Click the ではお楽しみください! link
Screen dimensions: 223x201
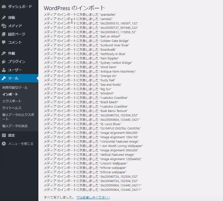pyautogui.click(x=93, y=197)
